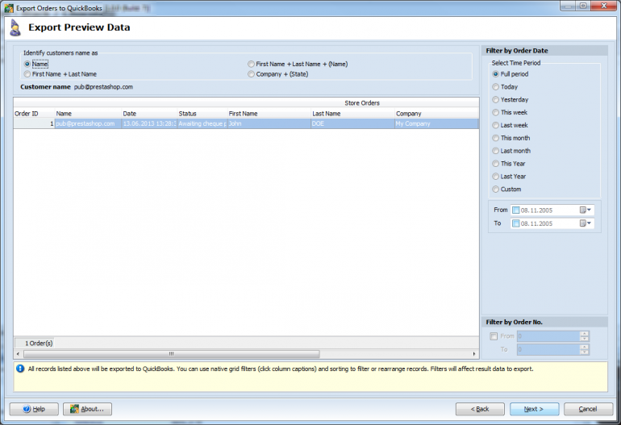Viewport: 621px width, 425px height.
Task: Click the Order ID cell with value 1
Action: tap(34, 123)
